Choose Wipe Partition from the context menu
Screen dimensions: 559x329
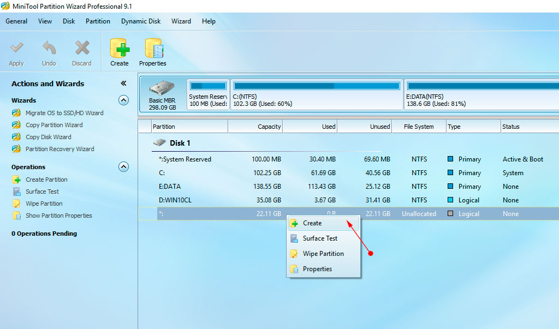coord(323,254)
